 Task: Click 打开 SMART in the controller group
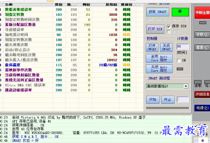(152, 47)
